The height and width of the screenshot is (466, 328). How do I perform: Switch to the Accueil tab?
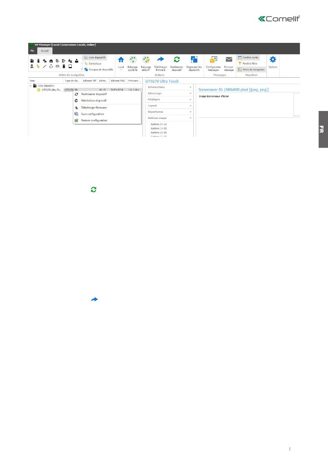click(x=45, y=51)
